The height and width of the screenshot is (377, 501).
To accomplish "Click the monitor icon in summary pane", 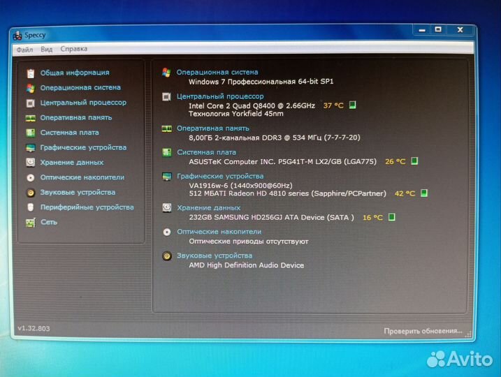I will 167,176.
